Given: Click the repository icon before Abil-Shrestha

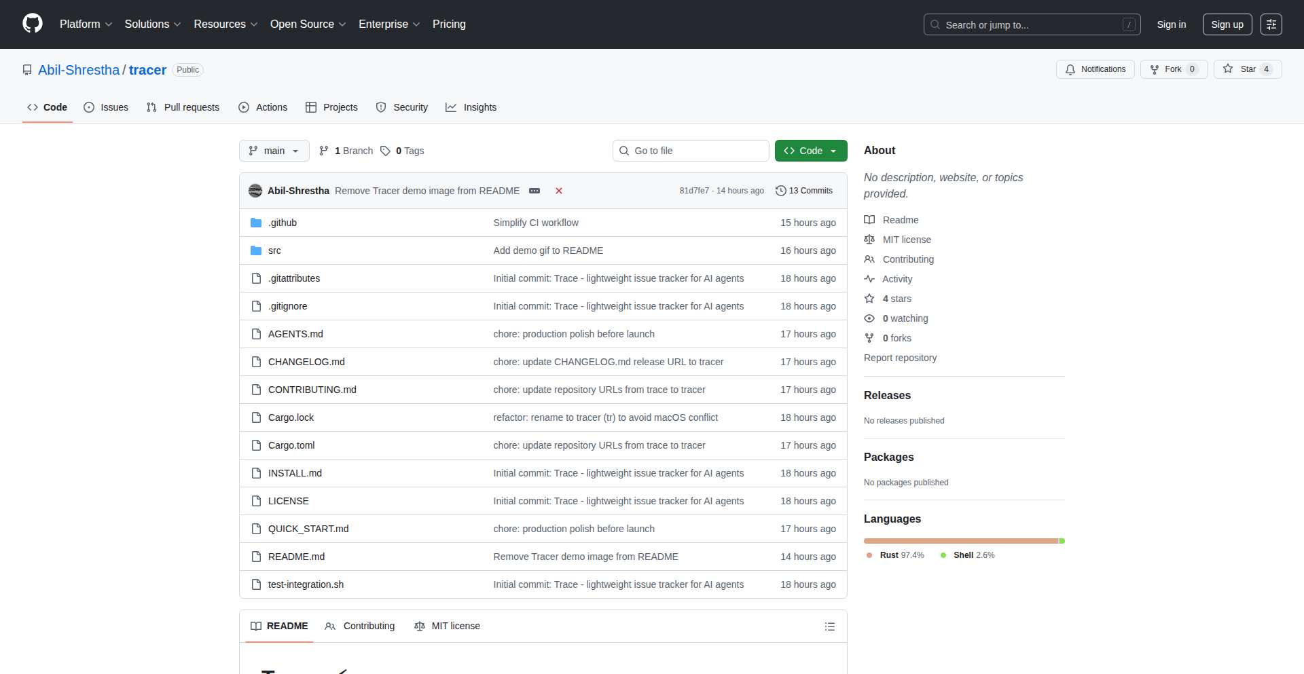Looking at the screenshot, I should click(x=27, y=70).
